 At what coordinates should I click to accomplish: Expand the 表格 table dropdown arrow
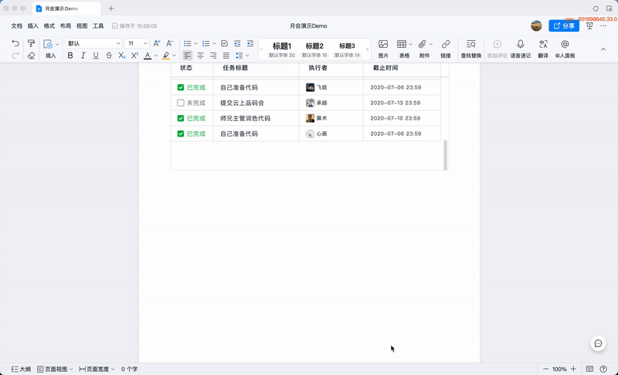click(x=411, y=44)
